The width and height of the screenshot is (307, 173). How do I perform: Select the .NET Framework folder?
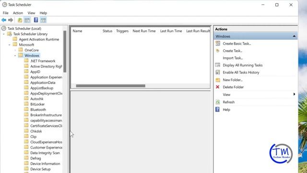(43, 61)
